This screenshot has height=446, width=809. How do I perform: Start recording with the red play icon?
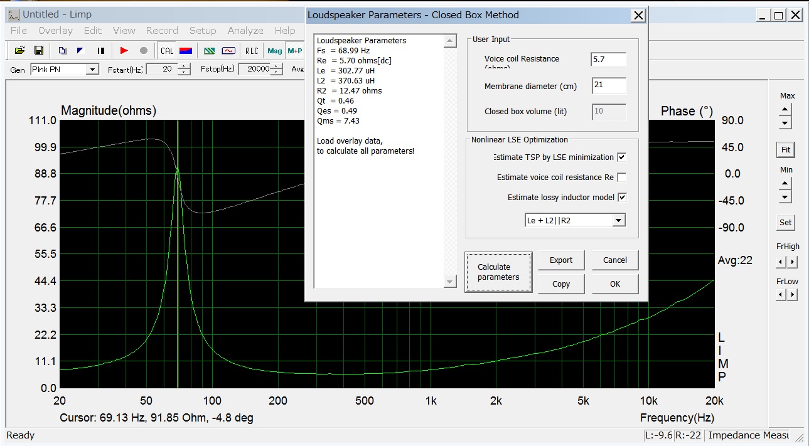point(124,50)
